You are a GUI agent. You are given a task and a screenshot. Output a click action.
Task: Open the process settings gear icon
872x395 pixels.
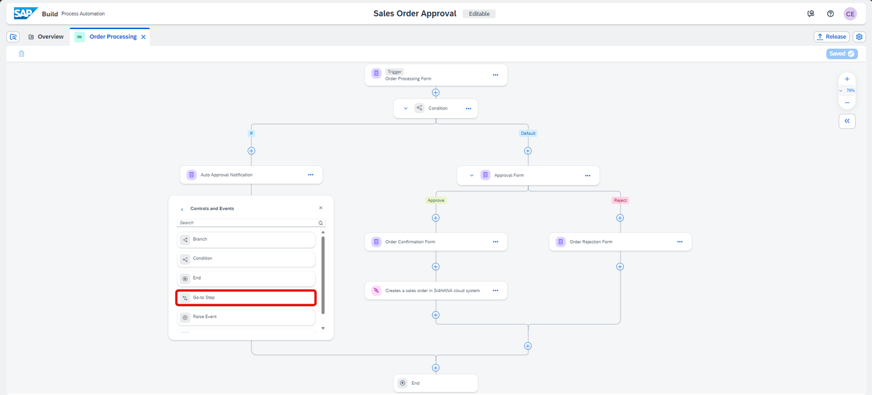(859, 37)
